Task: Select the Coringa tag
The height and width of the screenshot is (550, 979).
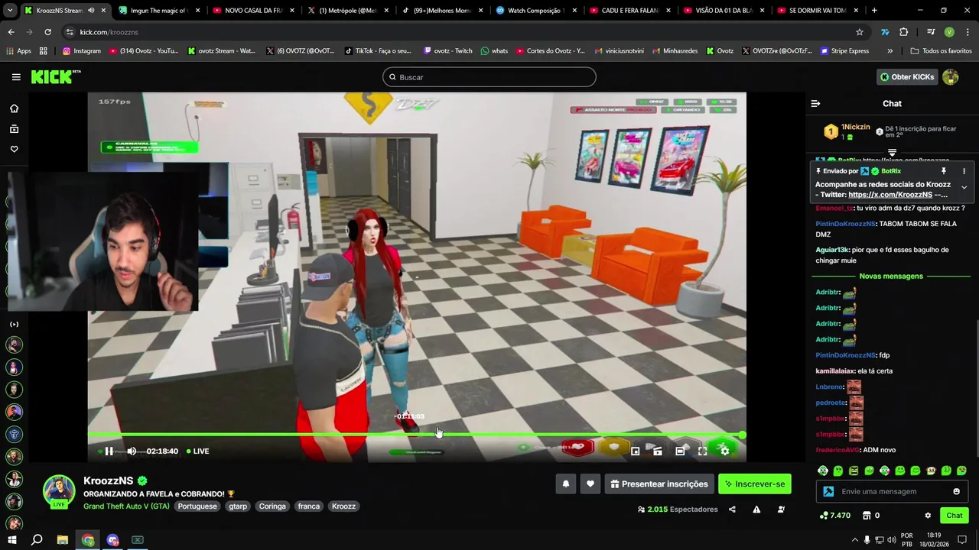Action: click(x=272, y=506)
